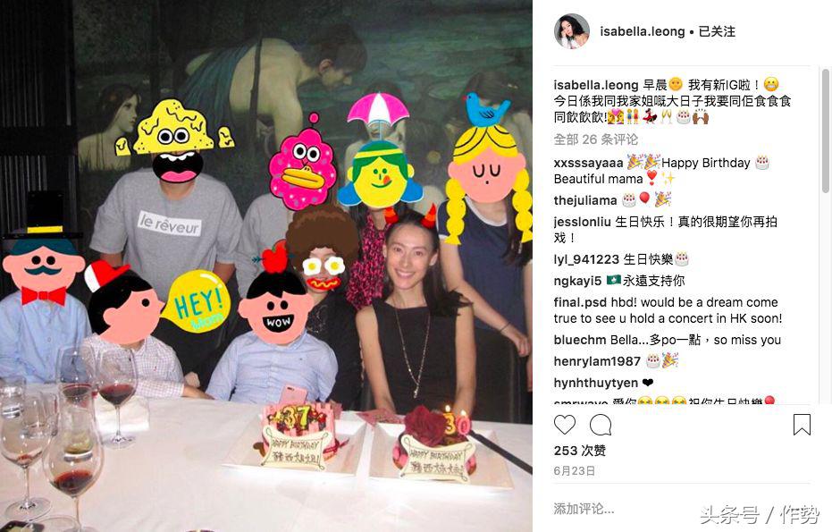Image resolution: width=832 pixels, height=532 pixels.
Task: Open commenter lyl_941223's profile
Action: click(586, 259)
